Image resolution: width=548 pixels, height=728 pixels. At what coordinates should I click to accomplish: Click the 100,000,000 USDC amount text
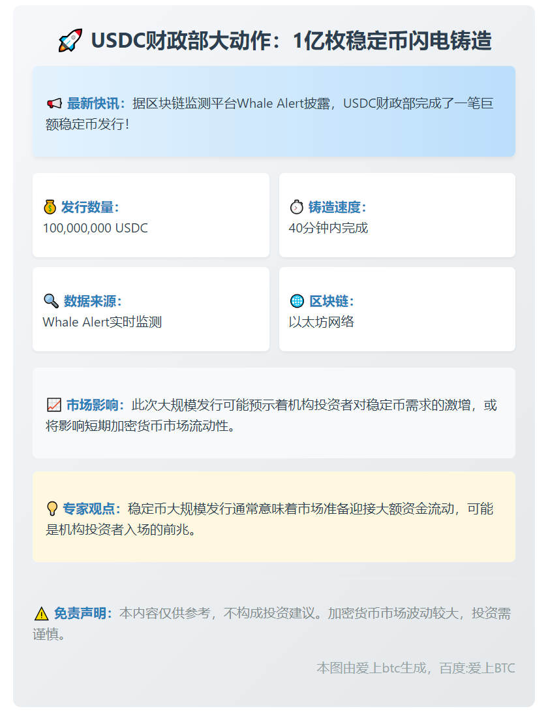point(95,228)
